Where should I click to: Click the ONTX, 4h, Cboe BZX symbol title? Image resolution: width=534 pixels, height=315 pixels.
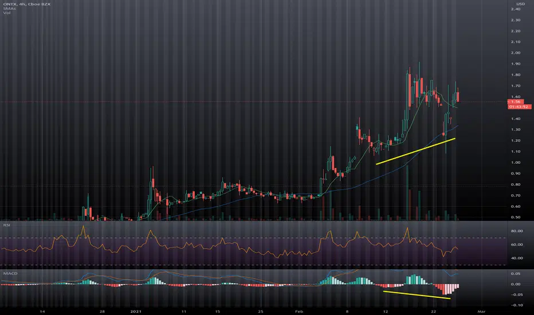(26, 4)
